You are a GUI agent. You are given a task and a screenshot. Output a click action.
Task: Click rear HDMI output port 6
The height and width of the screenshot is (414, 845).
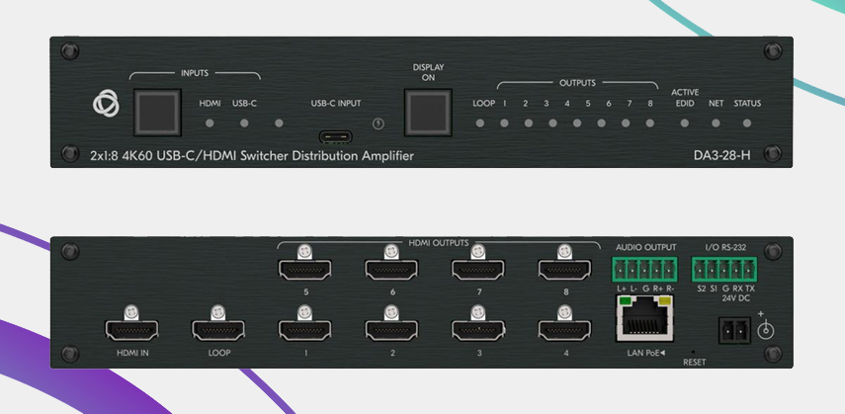pyautogui.click(x=391, y=270)
